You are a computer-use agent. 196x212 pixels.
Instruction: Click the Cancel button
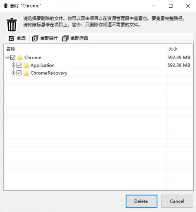(x=177, y=201)
